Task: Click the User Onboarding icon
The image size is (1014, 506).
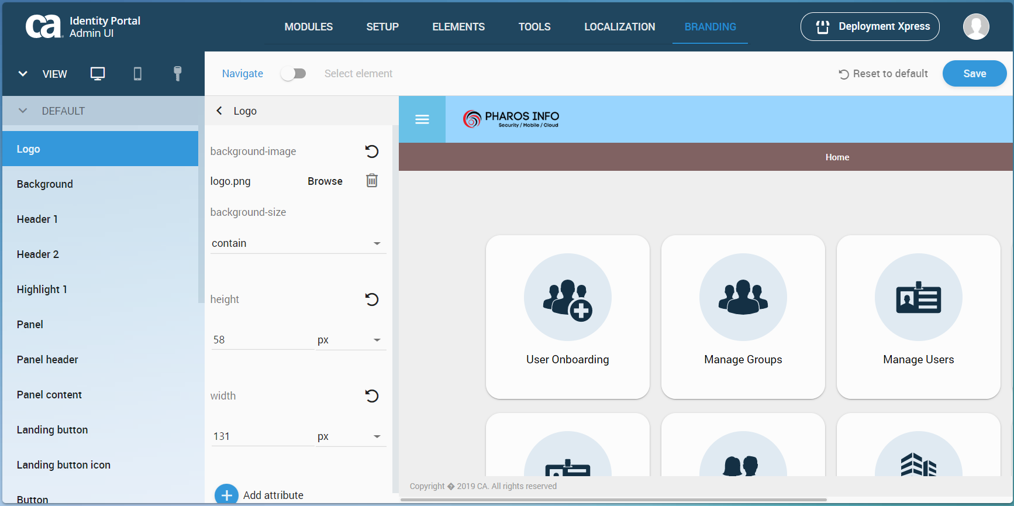Action: click(568, 297)
